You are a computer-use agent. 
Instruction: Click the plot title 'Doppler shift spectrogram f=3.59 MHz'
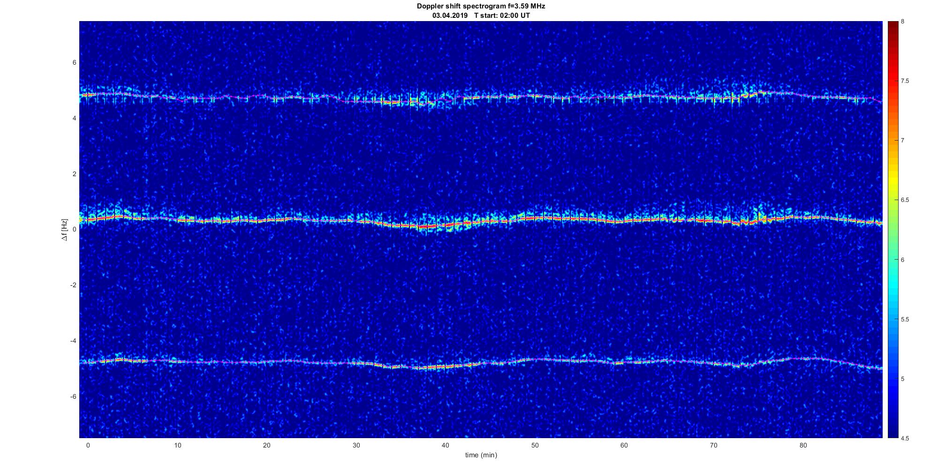tap(481, 6)
